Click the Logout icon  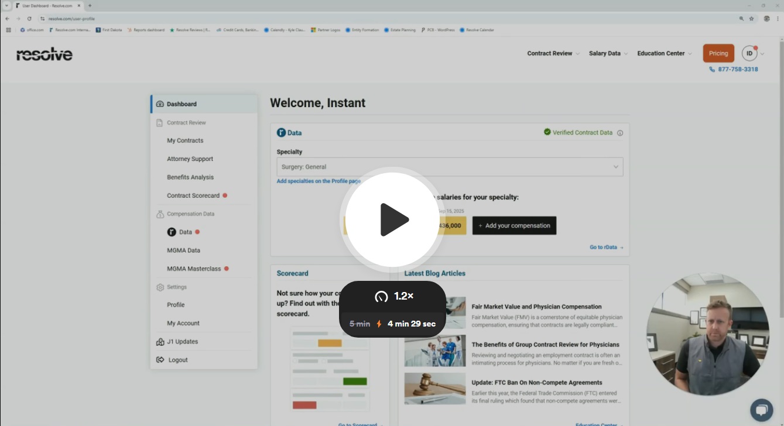[160, 359]
